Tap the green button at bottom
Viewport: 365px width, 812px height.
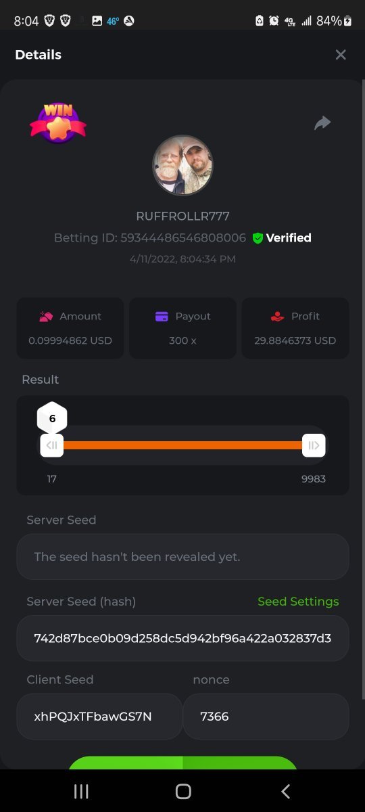coord(182,763)
